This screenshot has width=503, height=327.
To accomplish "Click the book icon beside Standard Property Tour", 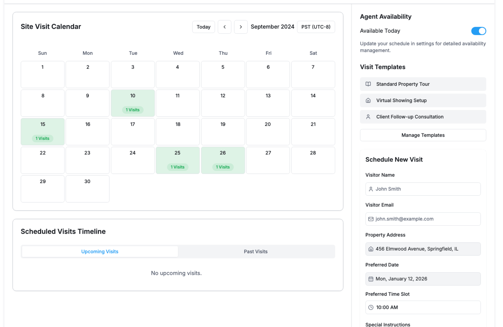I will (x=368, y=84).
